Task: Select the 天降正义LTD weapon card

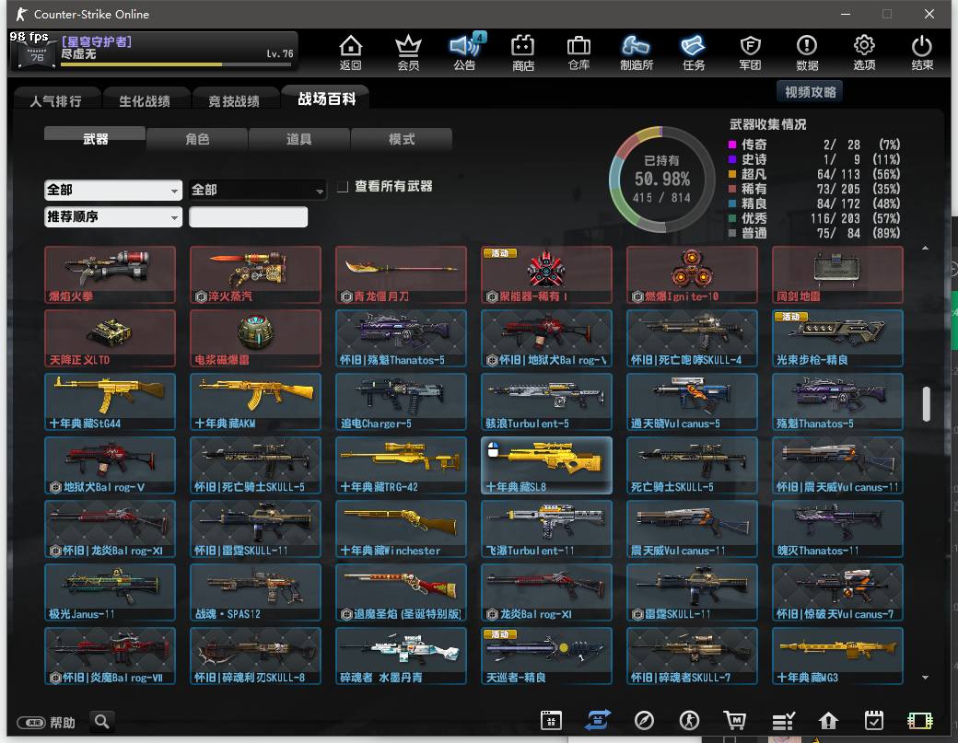Action: (x=110, y=338)
